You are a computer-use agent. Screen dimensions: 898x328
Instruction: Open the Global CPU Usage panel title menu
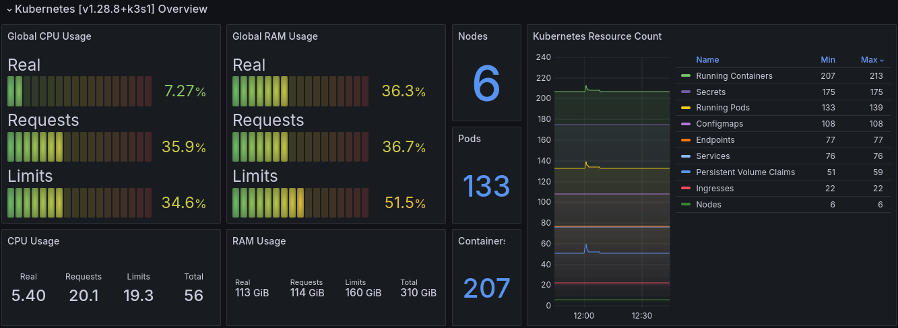49,36
